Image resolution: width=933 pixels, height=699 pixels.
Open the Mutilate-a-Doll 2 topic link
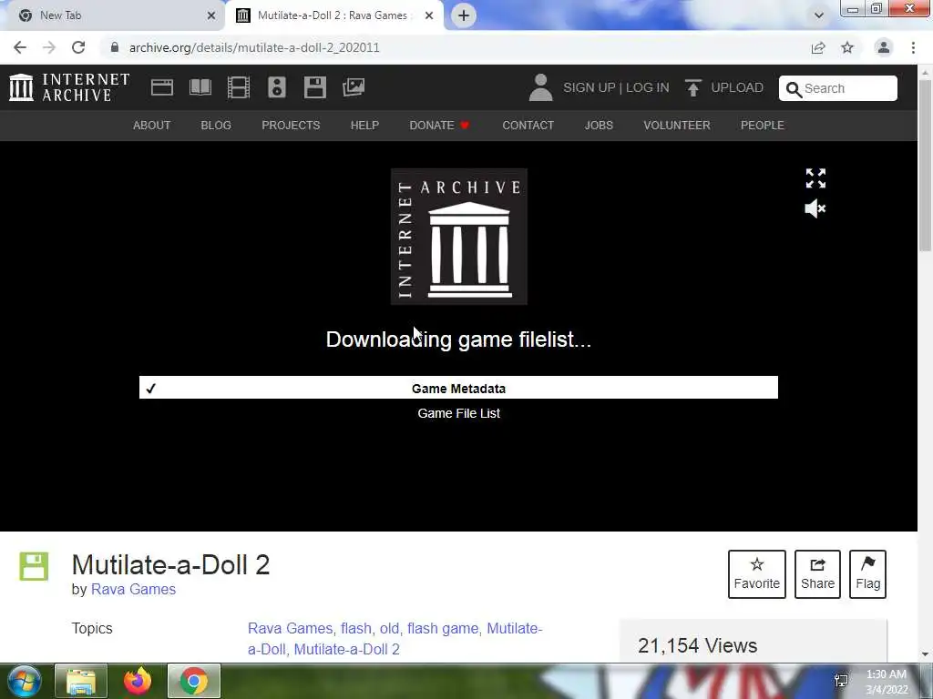point(346,649)
